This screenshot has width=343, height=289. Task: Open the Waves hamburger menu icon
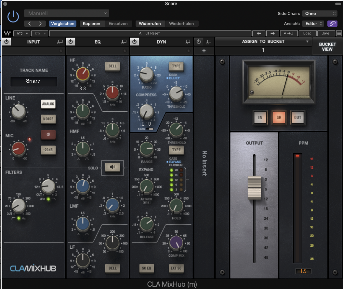tap(339, 33)
